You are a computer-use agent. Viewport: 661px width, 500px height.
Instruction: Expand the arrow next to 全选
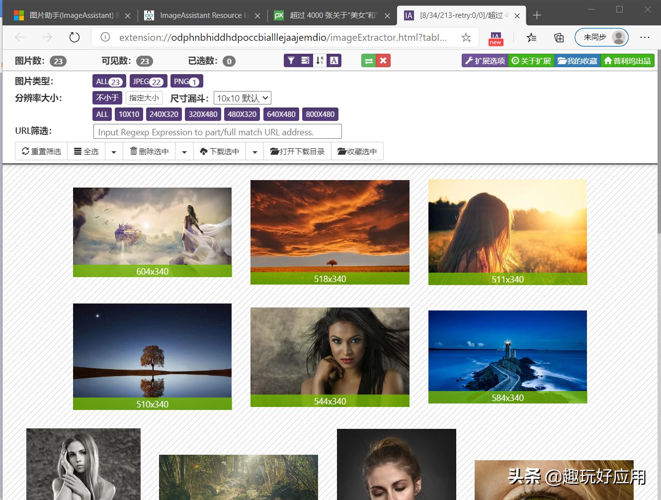click(x=114, y=152)
